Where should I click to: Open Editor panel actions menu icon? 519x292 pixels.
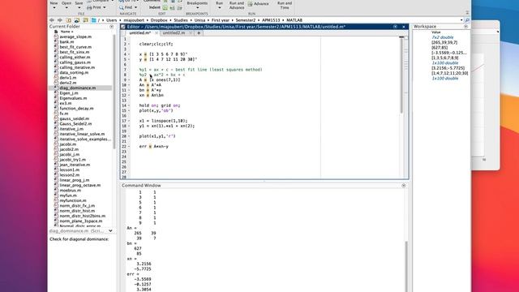395,27
